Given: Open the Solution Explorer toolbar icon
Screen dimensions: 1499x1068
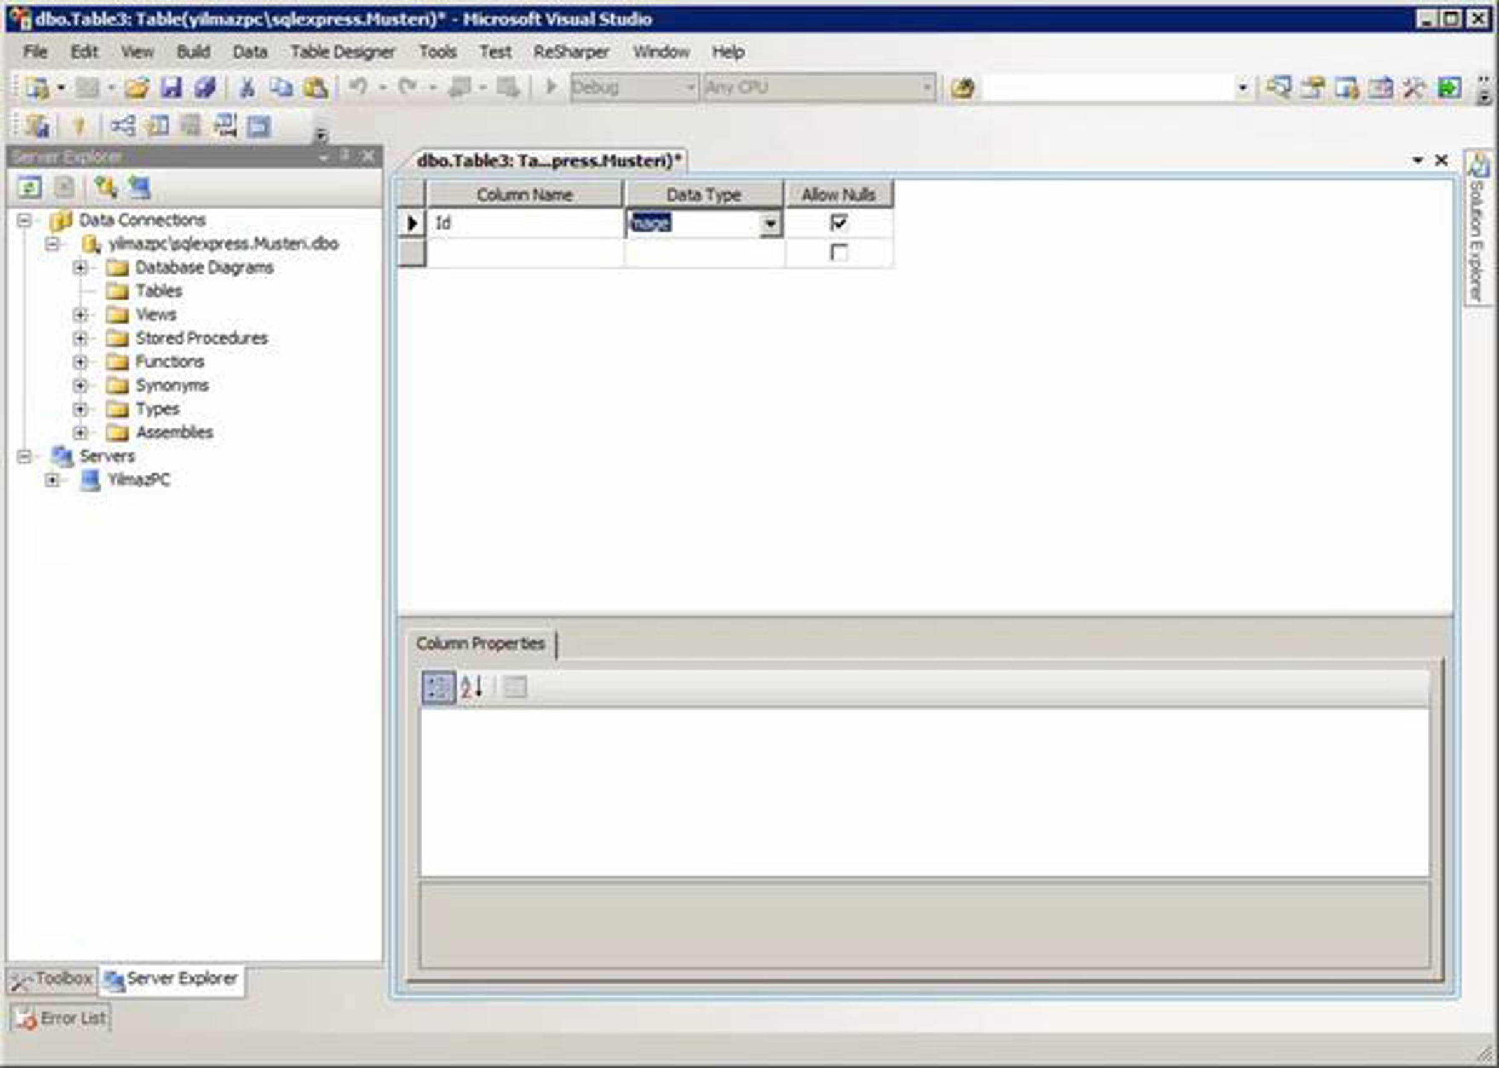Looking at the screenshot, I should (1279, 87).
